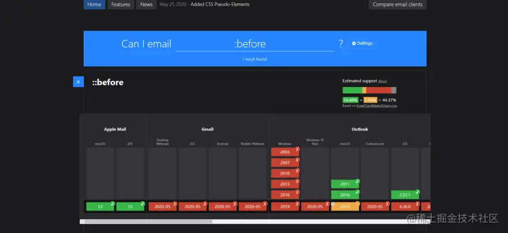Click the Mobile Webmail column label

click(x=252, y=144)
